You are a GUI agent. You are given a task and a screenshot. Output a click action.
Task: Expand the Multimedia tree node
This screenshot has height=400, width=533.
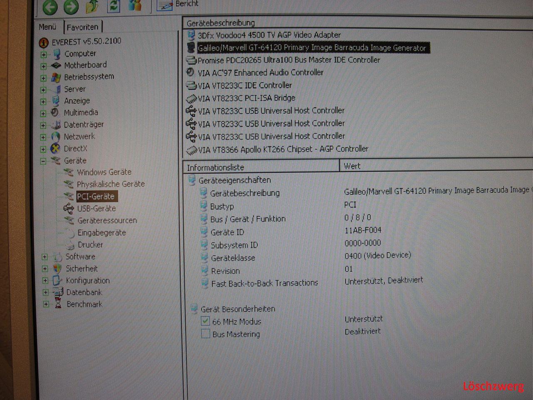coord(43,113)
